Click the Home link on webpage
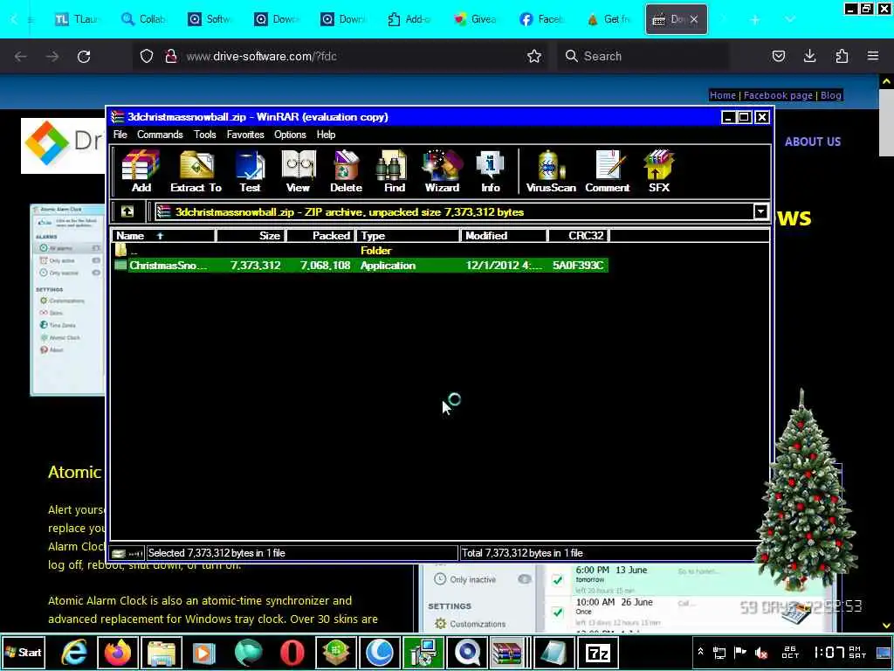 tap(723, 95)
